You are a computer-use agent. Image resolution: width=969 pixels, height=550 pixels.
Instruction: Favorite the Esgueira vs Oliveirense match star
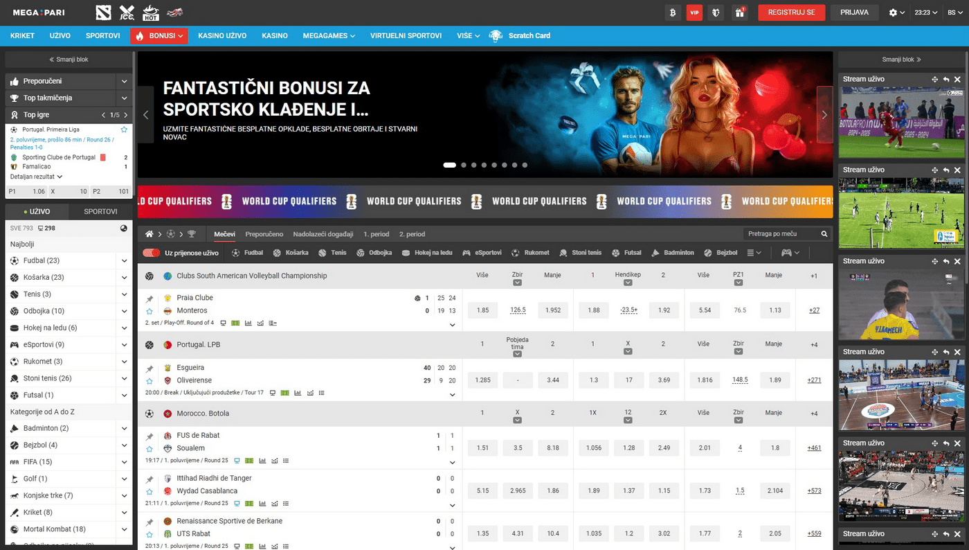[x=150, y=381]
